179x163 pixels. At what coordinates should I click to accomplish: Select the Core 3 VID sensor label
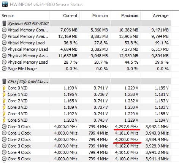point(17,107)
